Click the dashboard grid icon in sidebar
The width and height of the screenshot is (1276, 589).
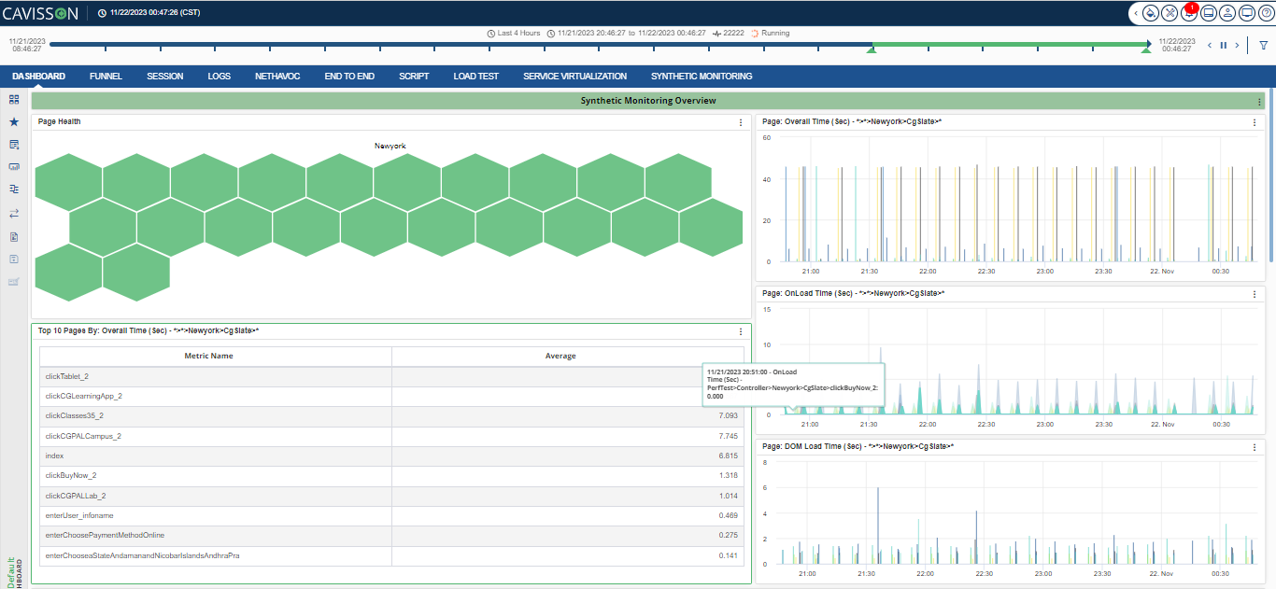pyautogui.click(x=14, y=99)
